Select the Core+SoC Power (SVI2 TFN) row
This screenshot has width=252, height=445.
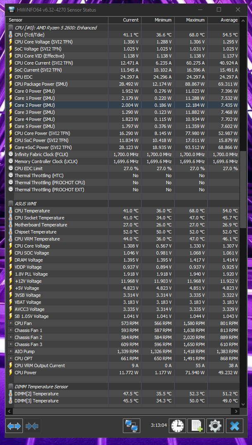(x=122, y=147)
